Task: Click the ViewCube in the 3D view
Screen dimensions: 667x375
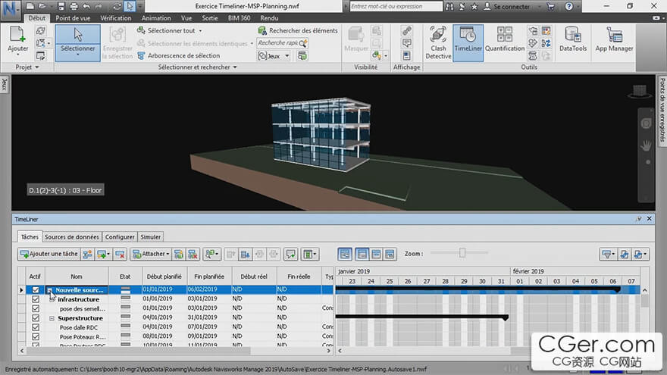Action: 640,91
